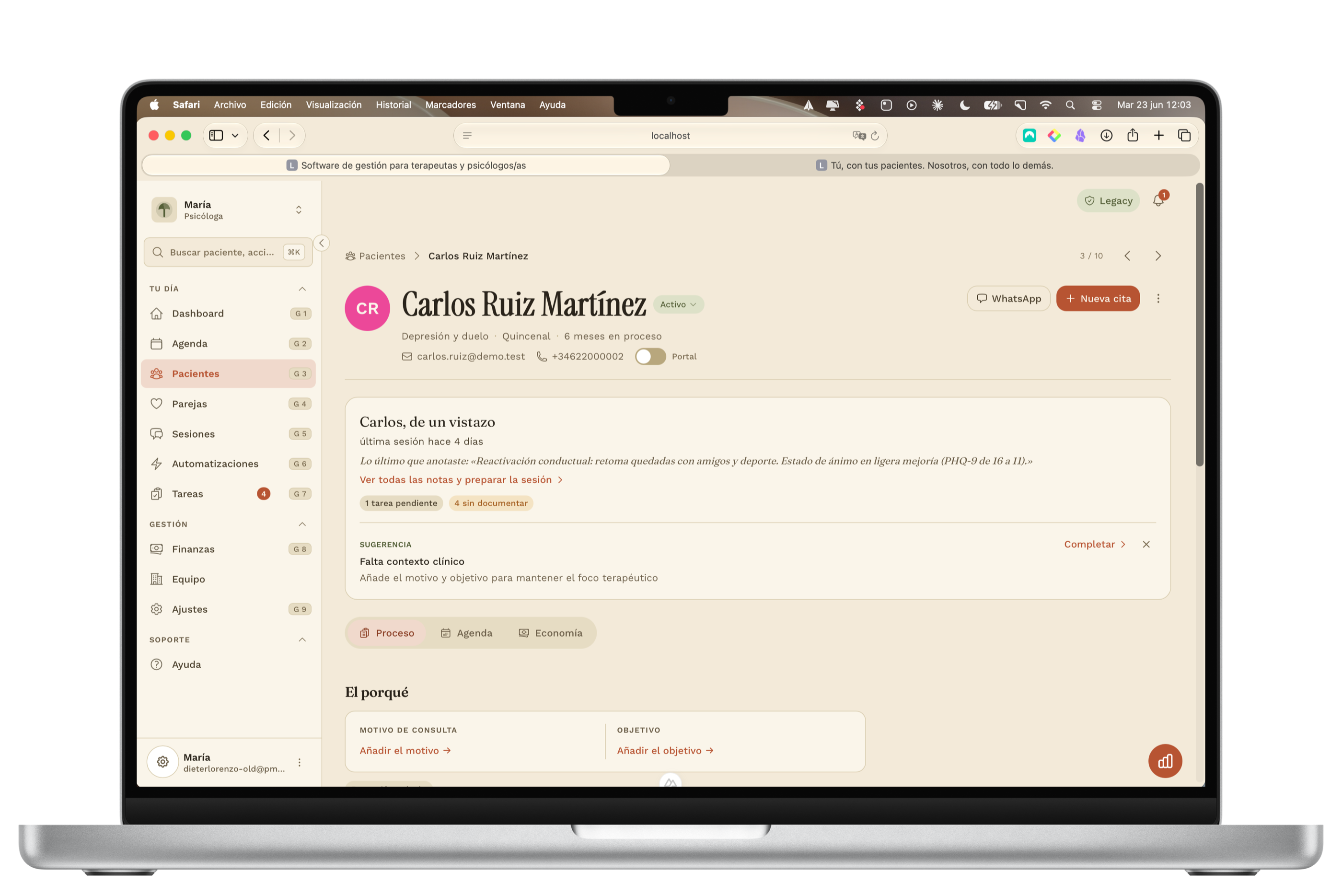Open the Historial menu

(393, 105)
